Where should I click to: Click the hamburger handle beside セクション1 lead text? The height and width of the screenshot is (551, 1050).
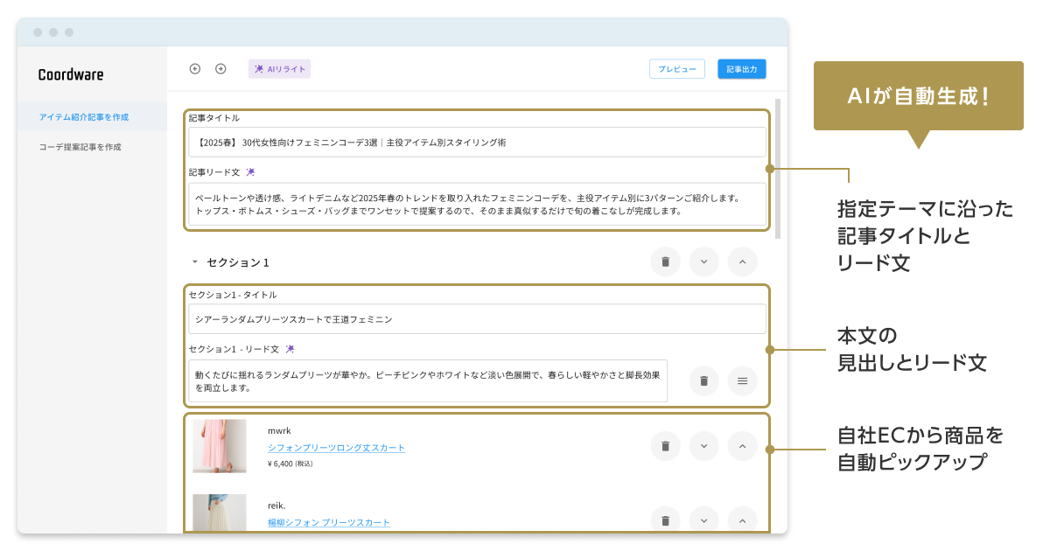point(742,380)
